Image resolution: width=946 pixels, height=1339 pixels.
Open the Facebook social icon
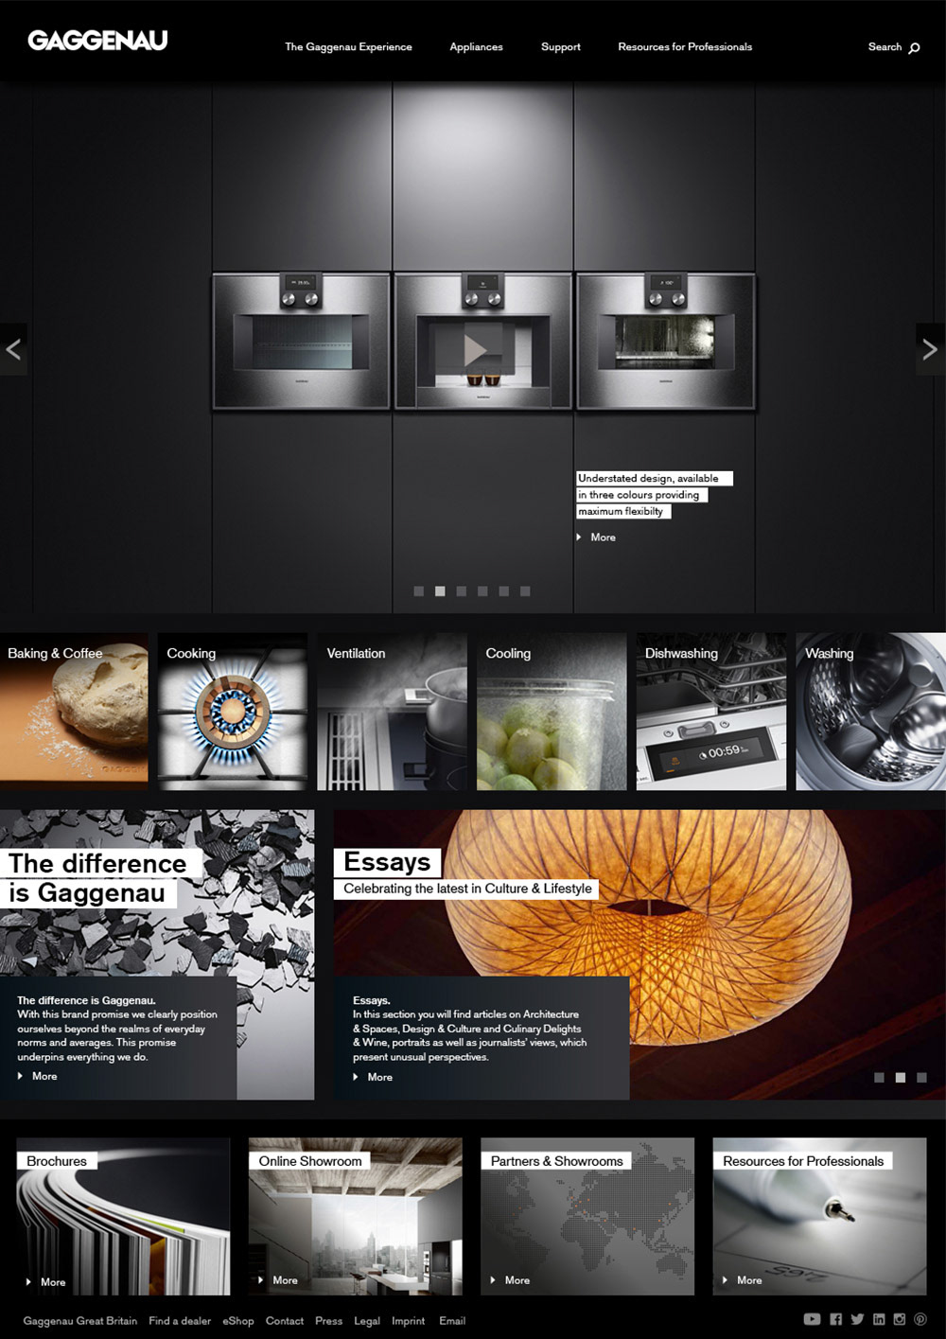click(836, 1319)
